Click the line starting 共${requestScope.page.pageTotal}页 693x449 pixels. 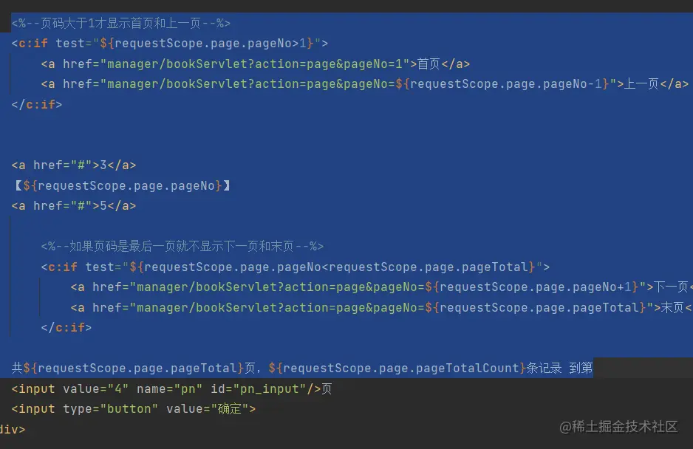click(x=302, y=368)
